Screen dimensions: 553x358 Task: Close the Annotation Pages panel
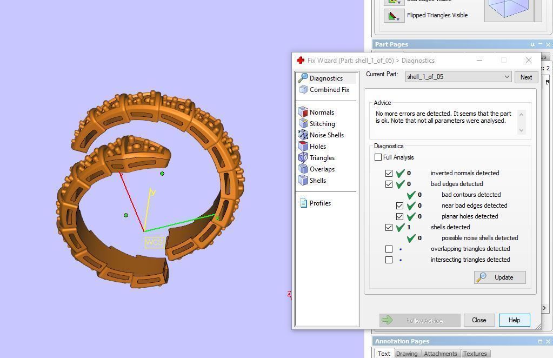(x=548, y=341)
